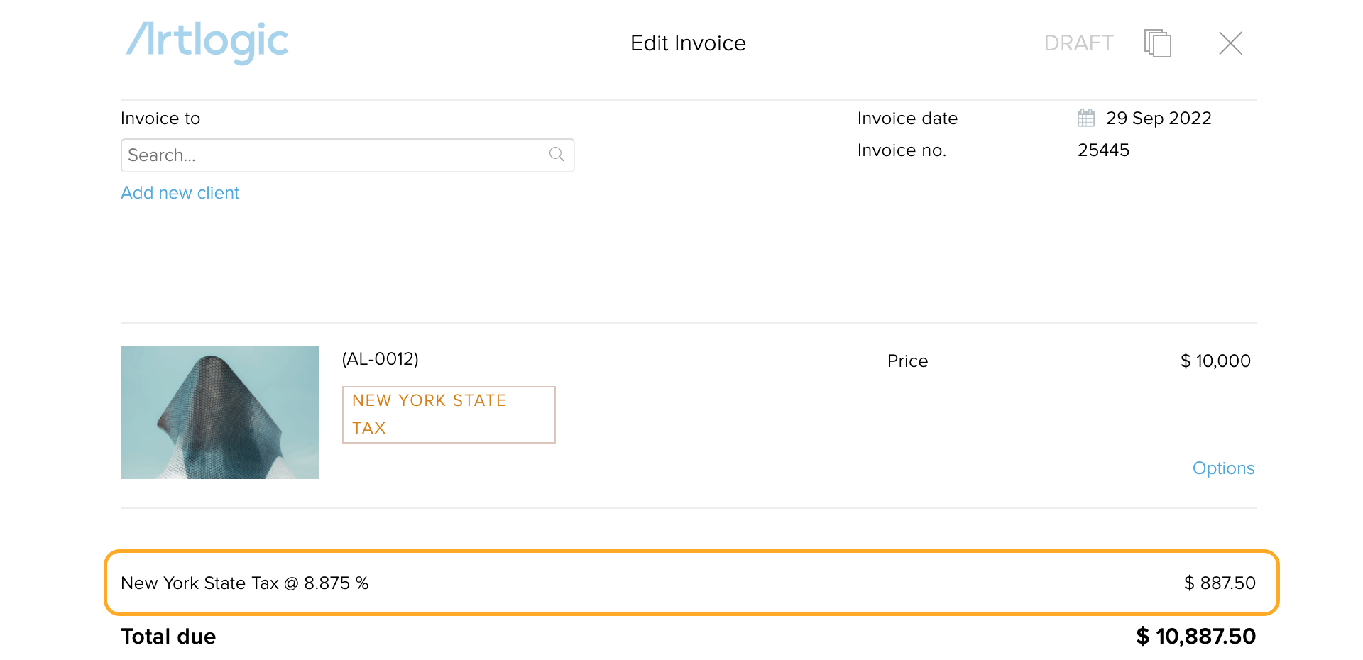
Task: Click the DRAFT status label
Action: [x=1078, y=43]
